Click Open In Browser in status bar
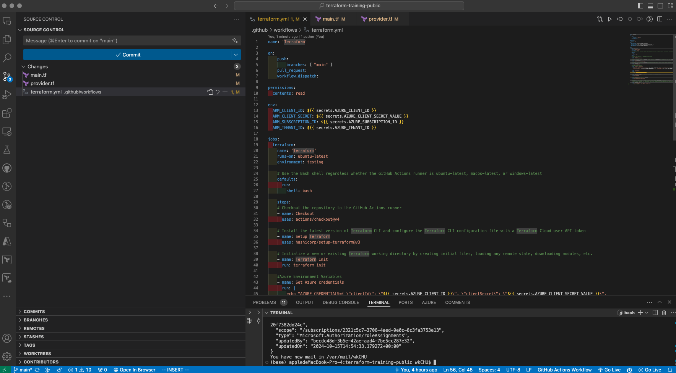 click(134, 370)
